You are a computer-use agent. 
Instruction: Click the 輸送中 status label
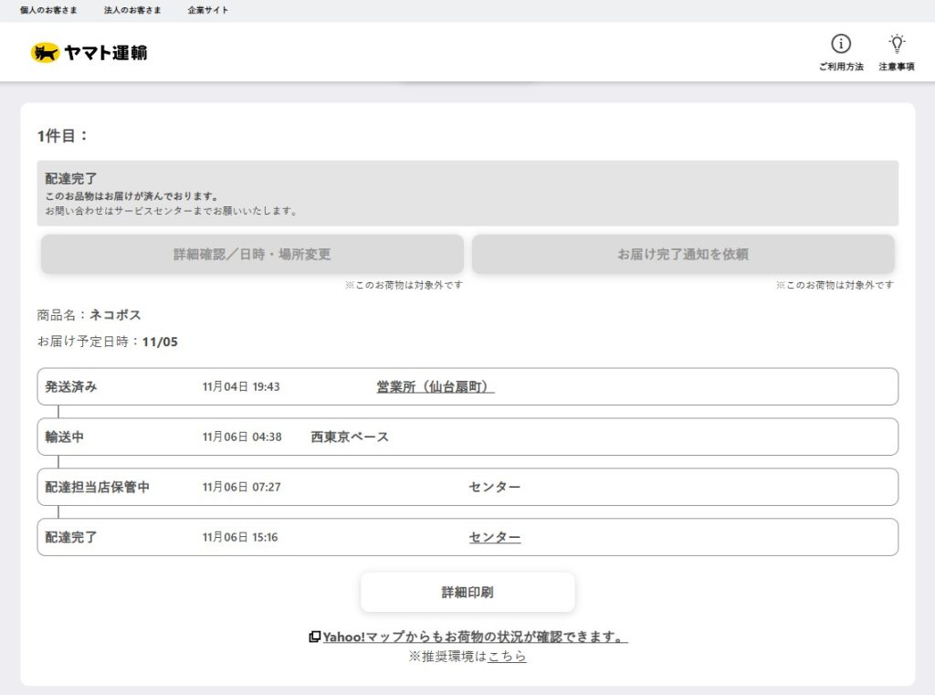(x=65, y=437)
